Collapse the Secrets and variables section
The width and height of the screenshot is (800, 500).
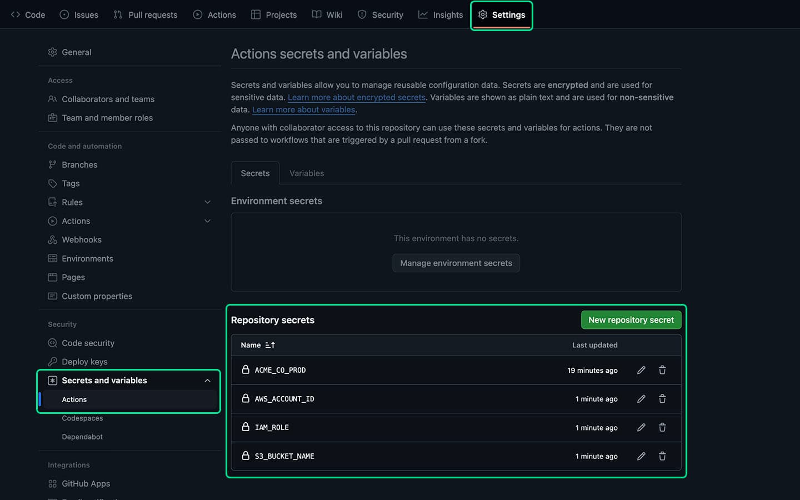tap(207, 380)
